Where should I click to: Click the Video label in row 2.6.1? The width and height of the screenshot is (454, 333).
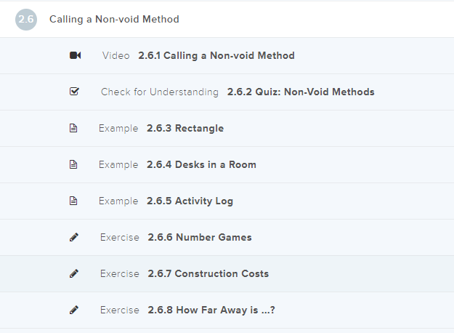pyautogui.click(x=116, y=55)
